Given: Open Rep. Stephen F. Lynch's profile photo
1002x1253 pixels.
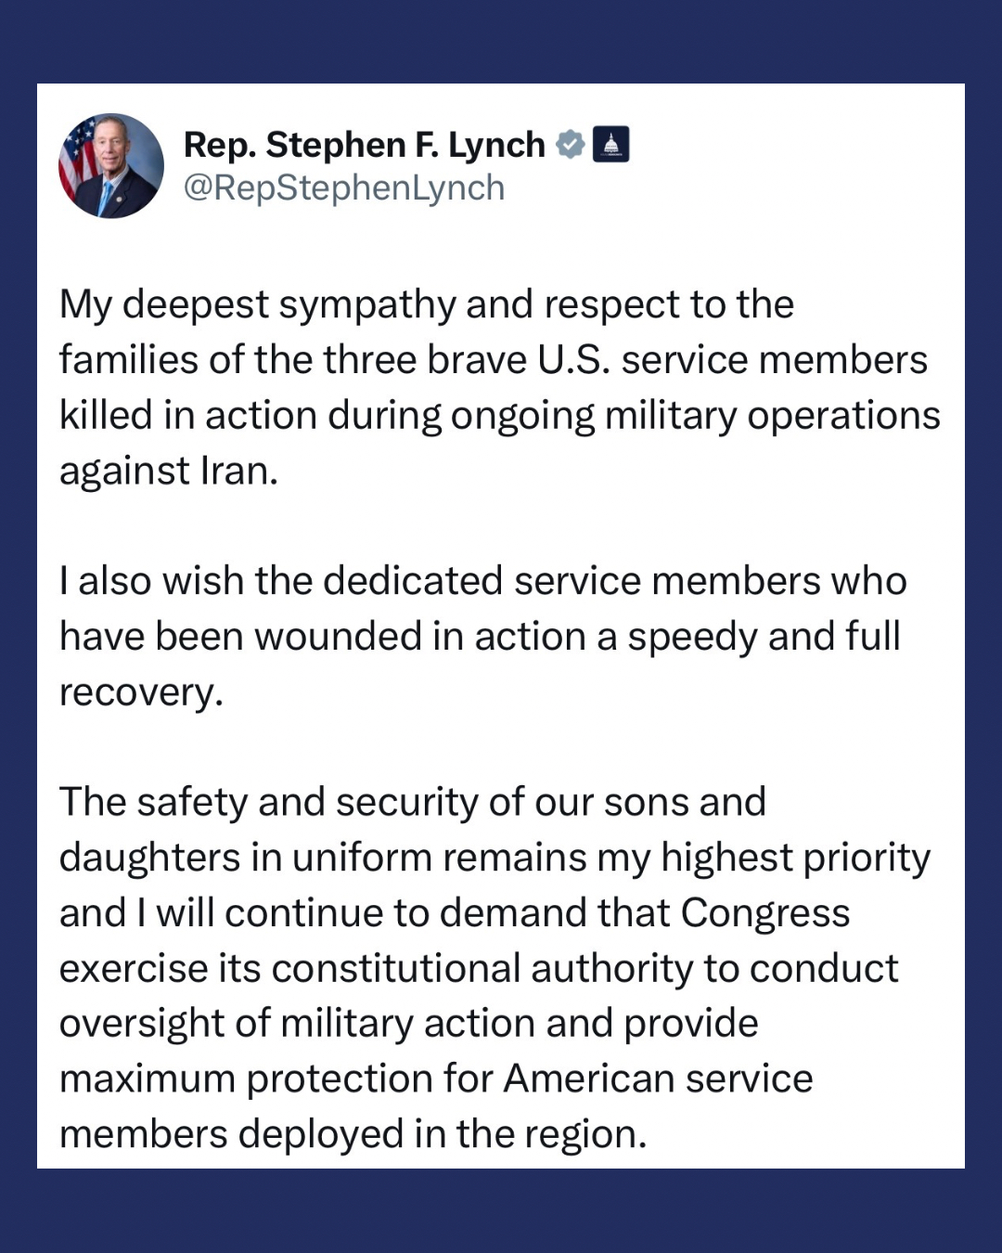Looking at the screenshot, I should pyautogui.click(x=111, y=166).
